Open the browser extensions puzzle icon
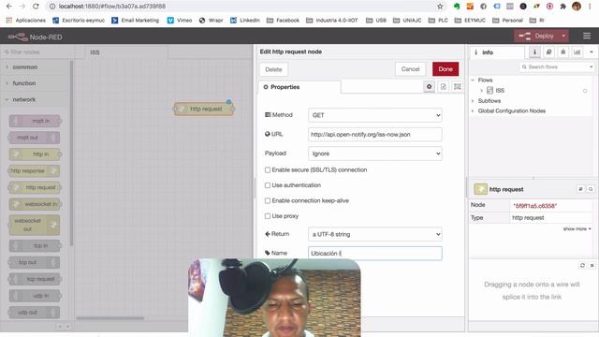599x337 pixels. [563, 7]
